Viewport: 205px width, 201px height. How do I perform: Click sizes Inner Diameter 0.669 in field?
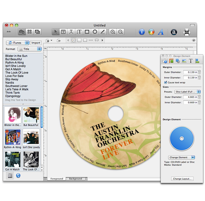point(191,102)
